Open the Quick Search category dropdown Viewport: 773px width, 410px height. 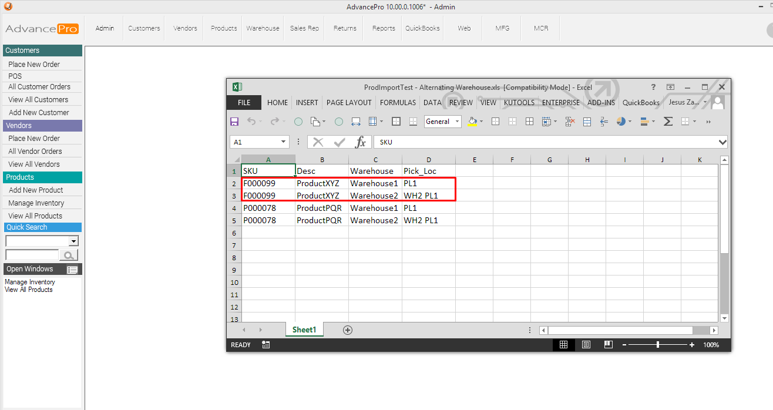73,241
